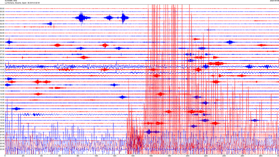279x157 pixels.
Task: Click the '21:00' time row label
Action: tap(2, 135)
